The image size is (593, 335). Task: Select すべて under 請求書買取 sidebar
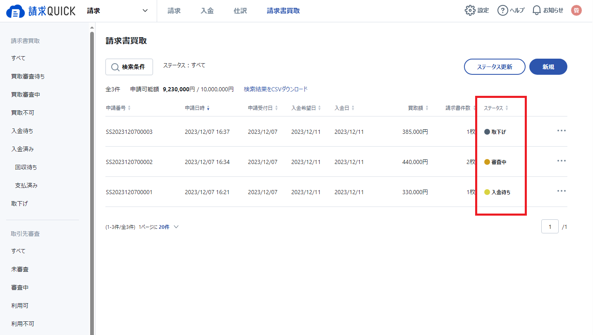point(18,58)
